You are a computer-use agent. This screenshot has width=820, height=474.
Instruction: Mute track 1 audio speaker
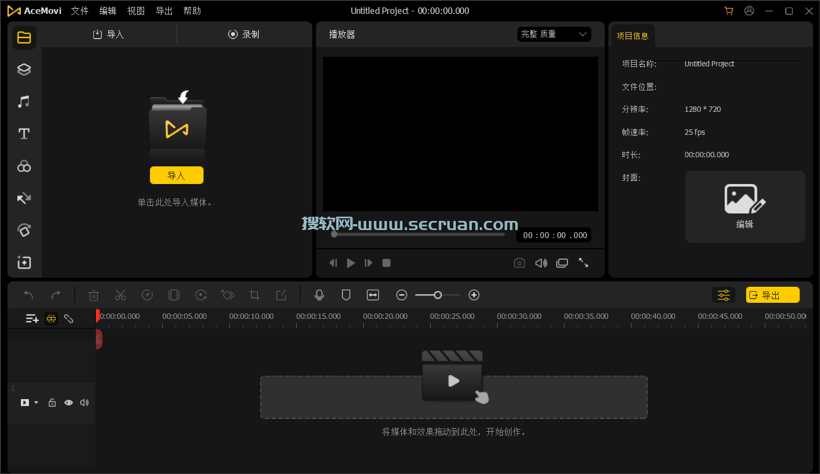[x=84, y=403]
